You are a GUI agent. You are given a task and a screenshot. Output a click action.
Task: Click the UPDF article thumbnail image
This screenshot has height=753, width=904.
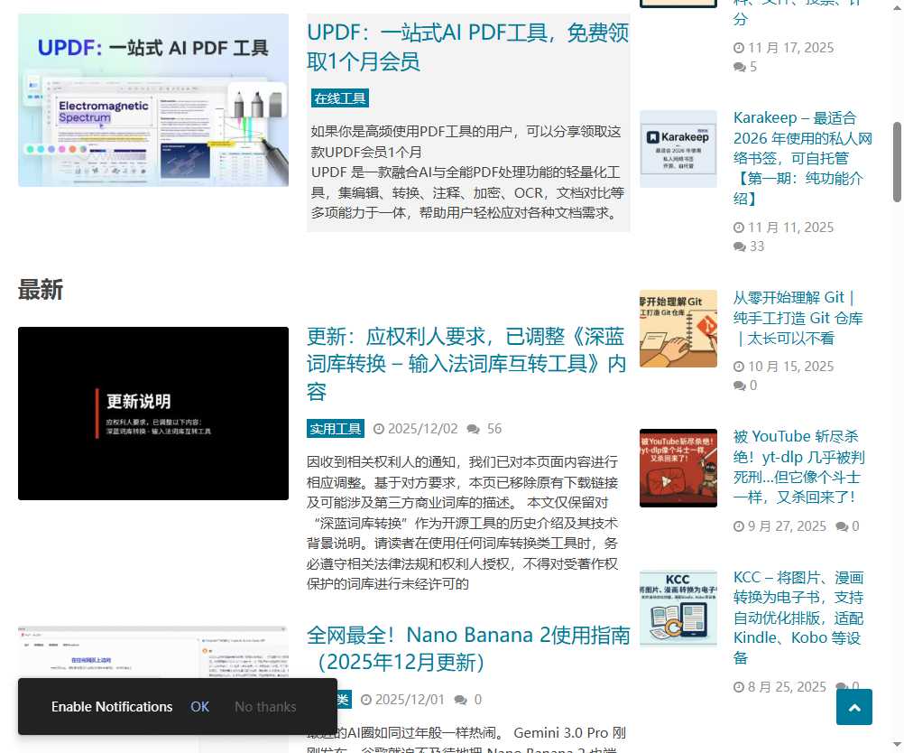(x=152, y=100)
